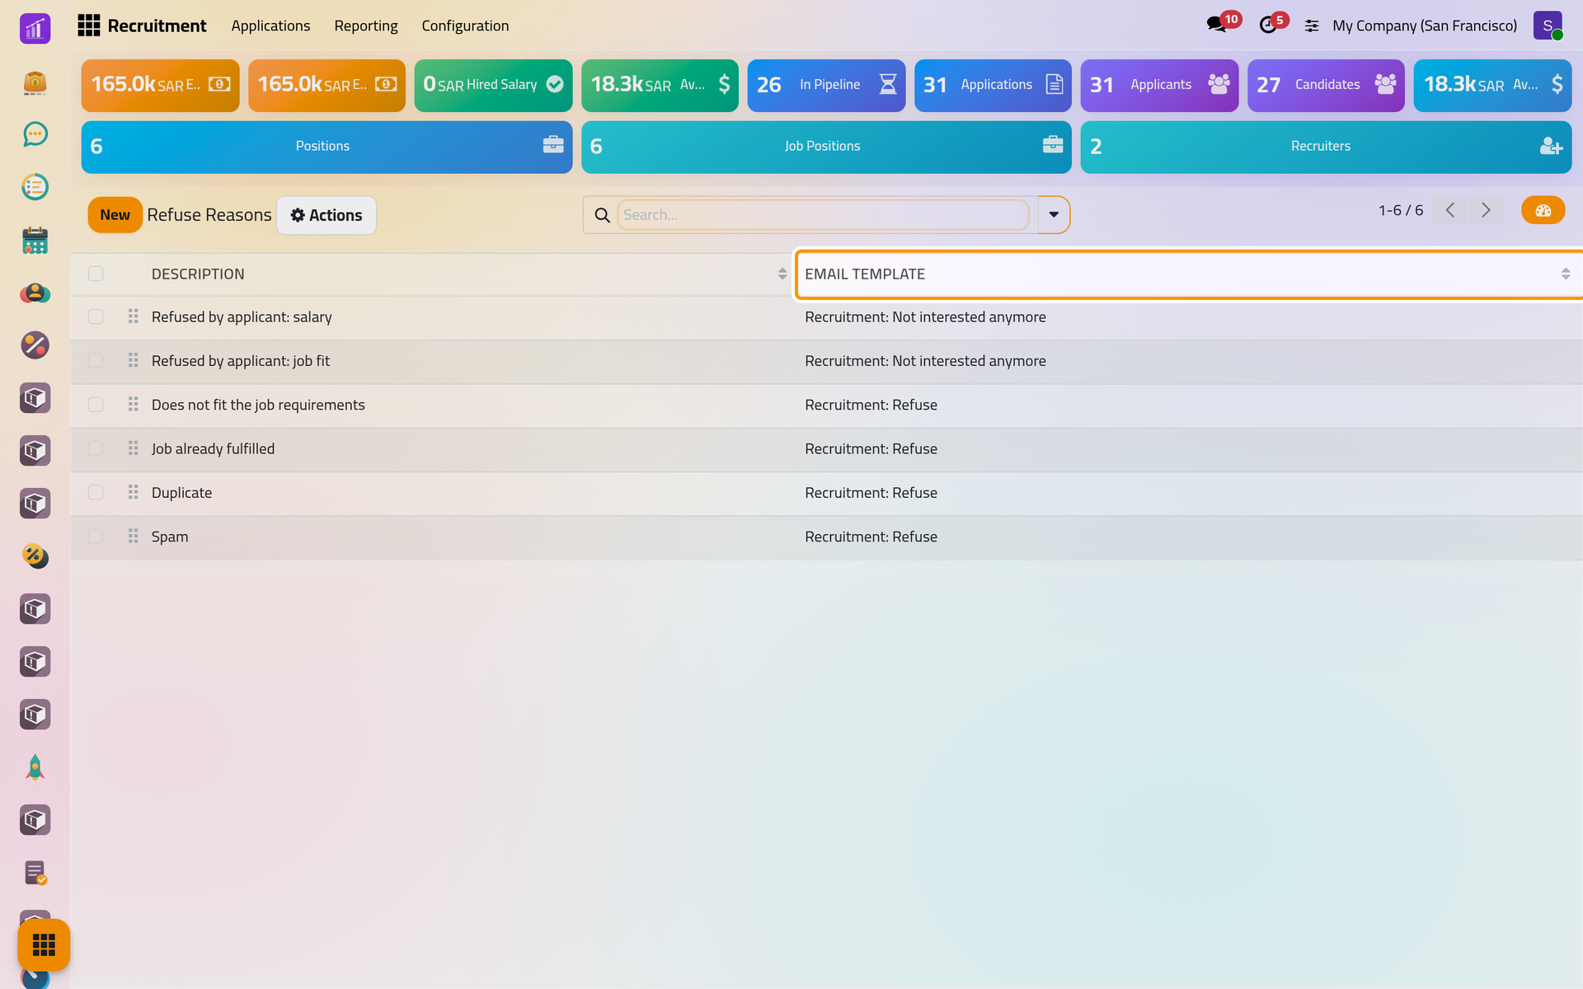The image size is (1583, 989).
Task: Click the New button
Action: (115, 215)
